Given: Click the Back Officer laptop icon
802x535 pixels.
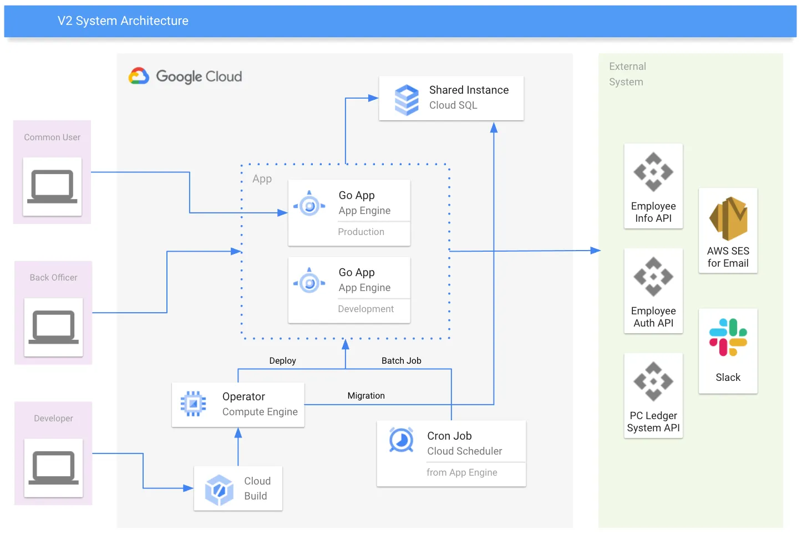Looking at the screenshot, I should click(x=53, y=327).
